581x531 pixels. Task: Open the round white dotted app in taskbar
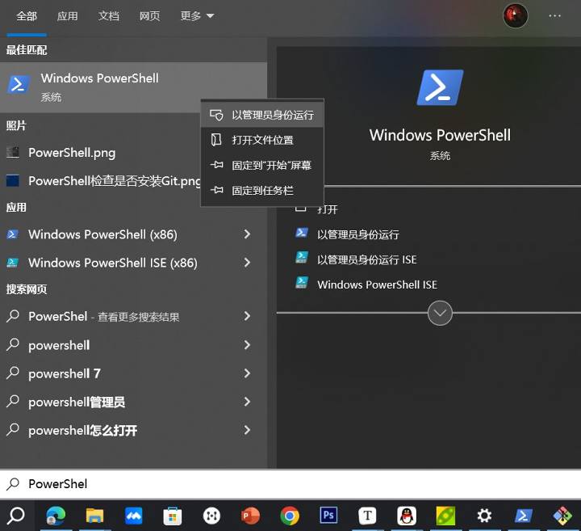pos(211,516)
